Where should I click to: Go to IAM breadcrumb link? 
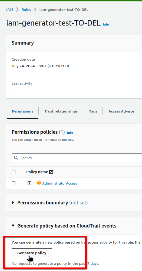click(x=10, y=10)
